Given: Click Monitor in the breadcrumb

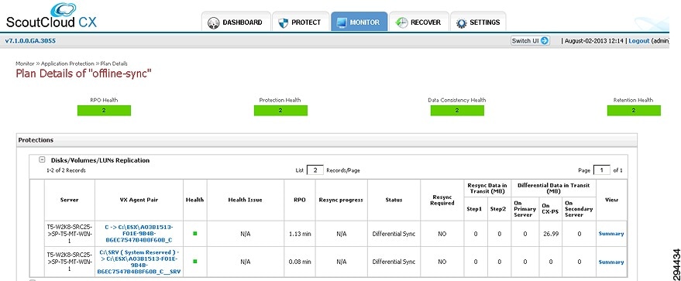Looking at the screenshot, I should point(25,63).
